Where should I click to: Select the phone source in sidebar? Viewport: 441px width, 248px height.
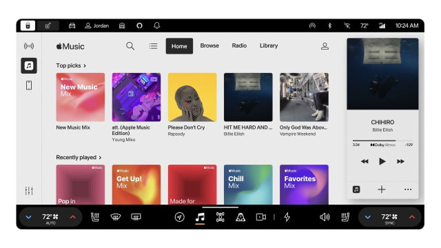pos(29,85)
